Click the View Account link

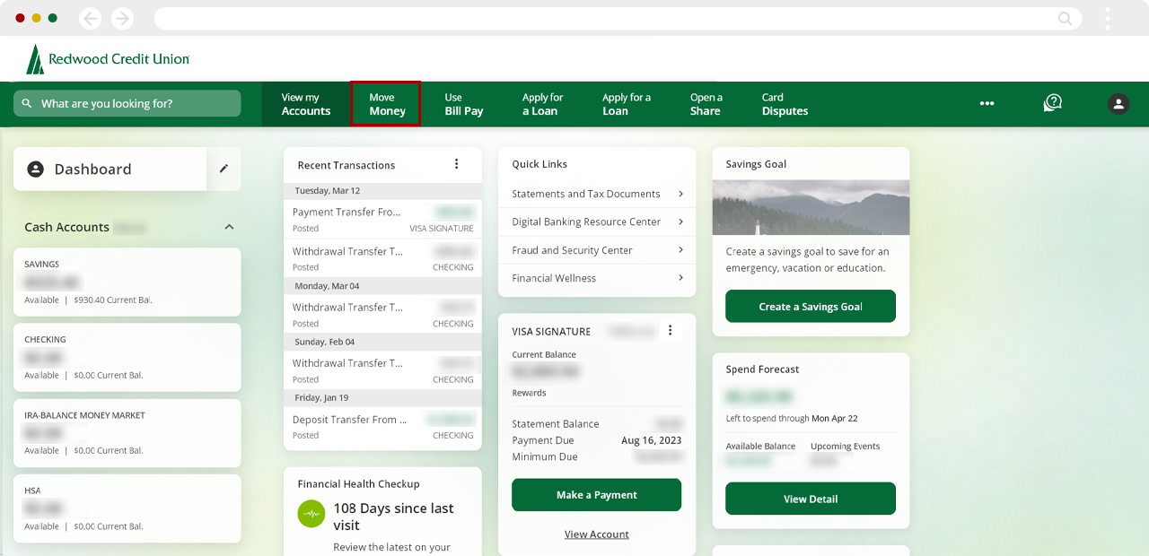coord(596,534)
